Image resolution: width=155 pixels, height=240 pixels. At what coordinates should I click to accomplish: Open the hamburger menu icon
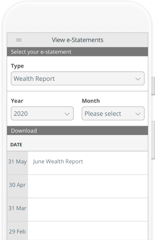(x=19, y=40)
